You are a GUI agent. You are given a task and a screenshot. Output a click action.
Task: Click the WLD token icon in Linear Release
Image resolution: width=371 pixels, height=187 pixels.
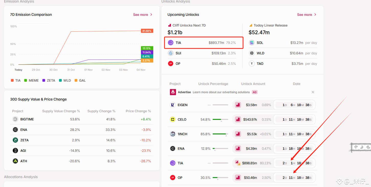[252, 53]
